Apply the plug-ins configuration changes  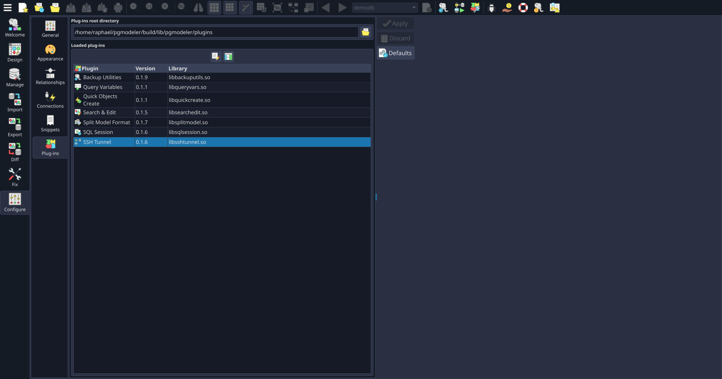pos(395,23)
